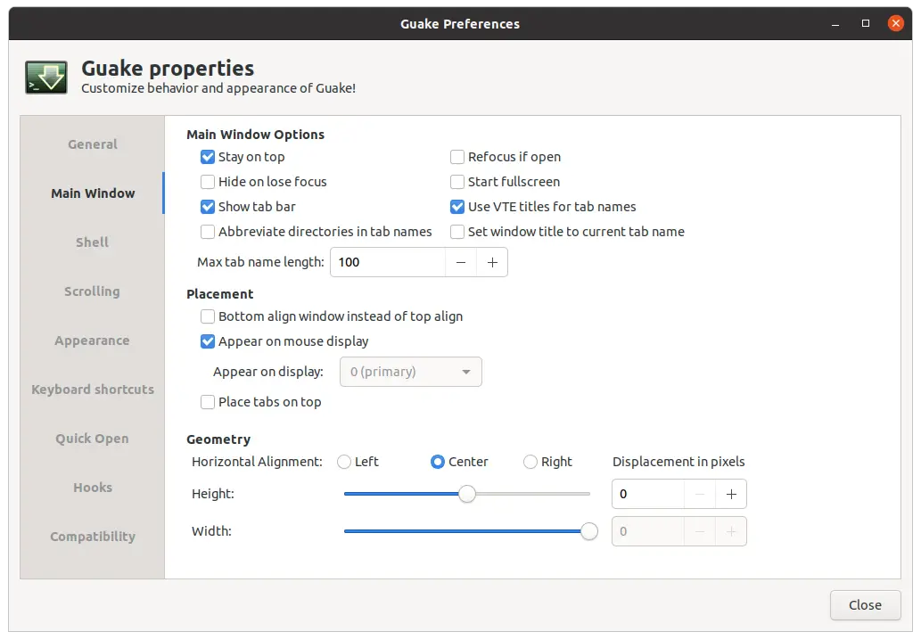
Task: Minimize the Guake Preferences window
Action: (835, 24)
